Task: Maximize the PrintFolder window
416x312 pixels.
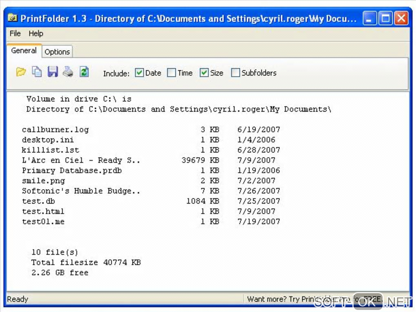Action: click(385, 18)
